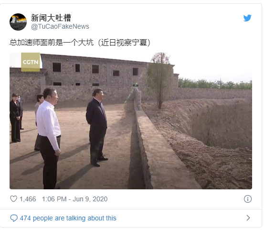265x230 pixels.
Task: Click the profile avatar with flames
Action: point(18,22)
